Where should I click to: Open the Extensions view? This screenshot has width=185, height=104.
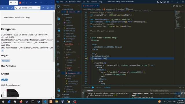point(58,30)
